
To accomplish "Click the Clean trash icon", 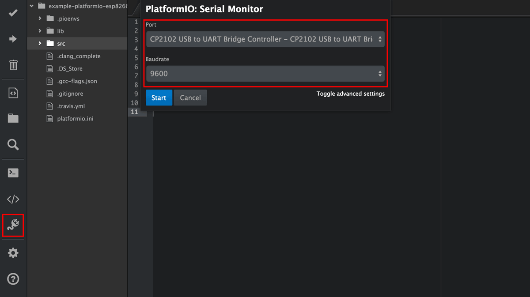I will coord(13,65).
